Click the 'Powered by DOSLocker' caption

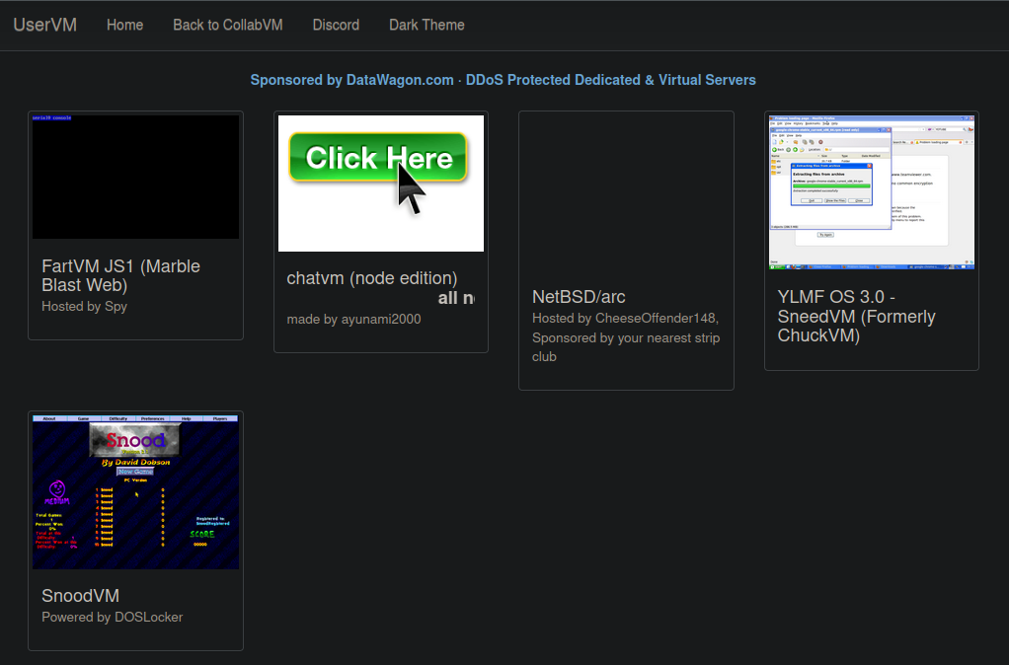coord(112,618)
